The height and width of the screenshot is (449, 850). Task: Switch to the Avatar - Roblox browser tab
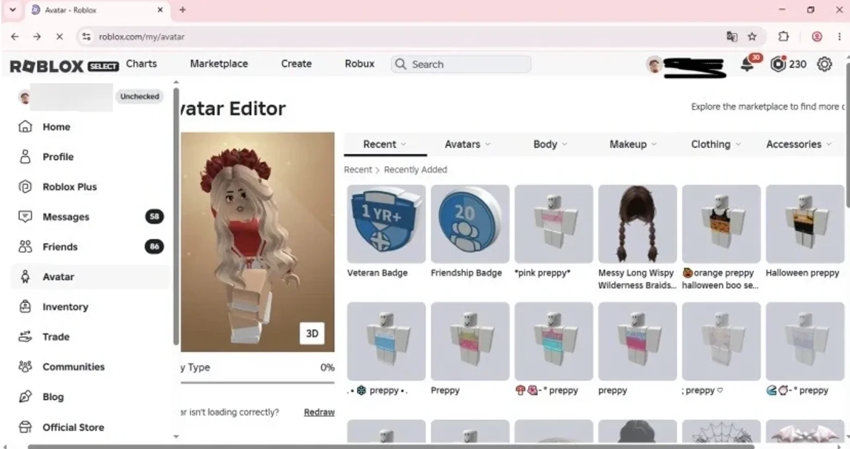(x=97, y=10)
